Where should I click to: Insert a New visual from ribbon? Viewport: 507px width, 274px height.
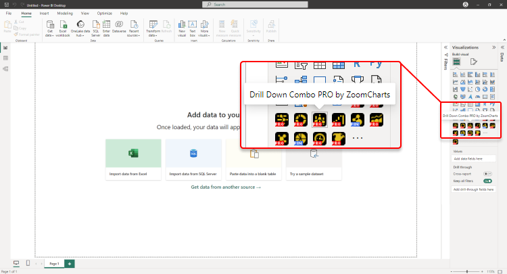pyautogui.click(x=182, y=29)
